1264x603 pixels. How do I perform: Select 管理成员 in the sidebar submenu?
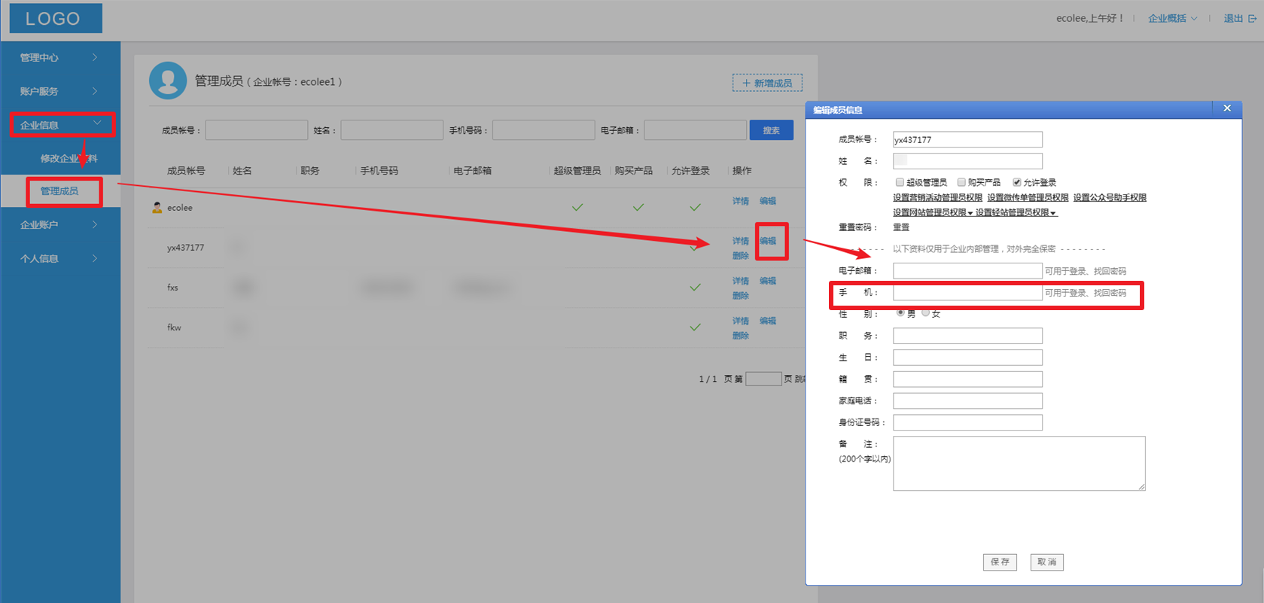(59, 191)
